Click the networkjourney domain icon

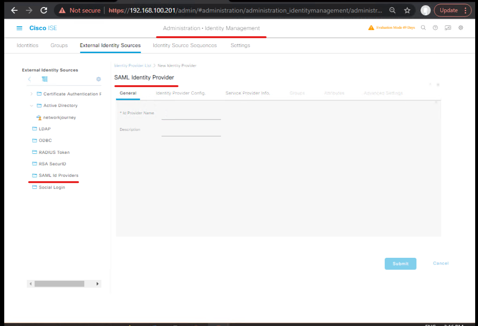pyautogui.click(x=39, y=118)
